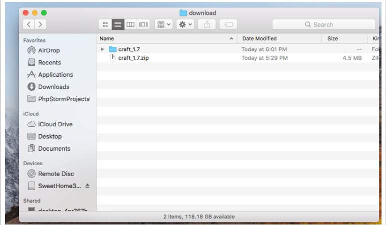Screen dimensions: 386x225
Task: Open Applications in the sidebar
Action: [55, 75]
